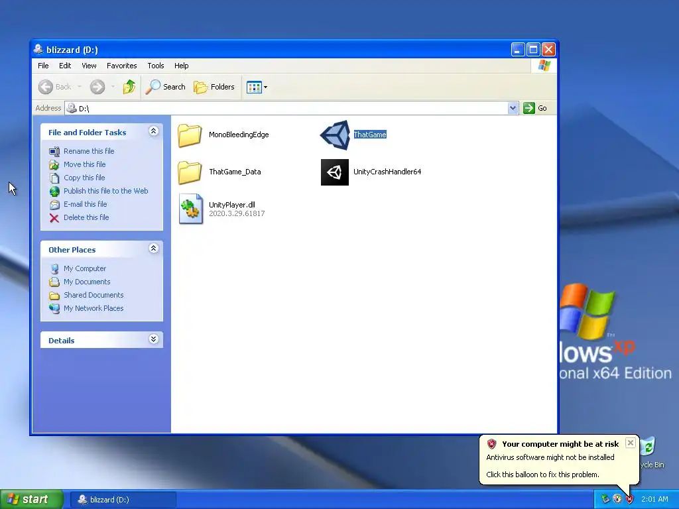The width and height of the screenshot is (679, 509).
Task: Click the UnityPlayer.dll file name
Action: pyautogui.click(x=231, y=205)
